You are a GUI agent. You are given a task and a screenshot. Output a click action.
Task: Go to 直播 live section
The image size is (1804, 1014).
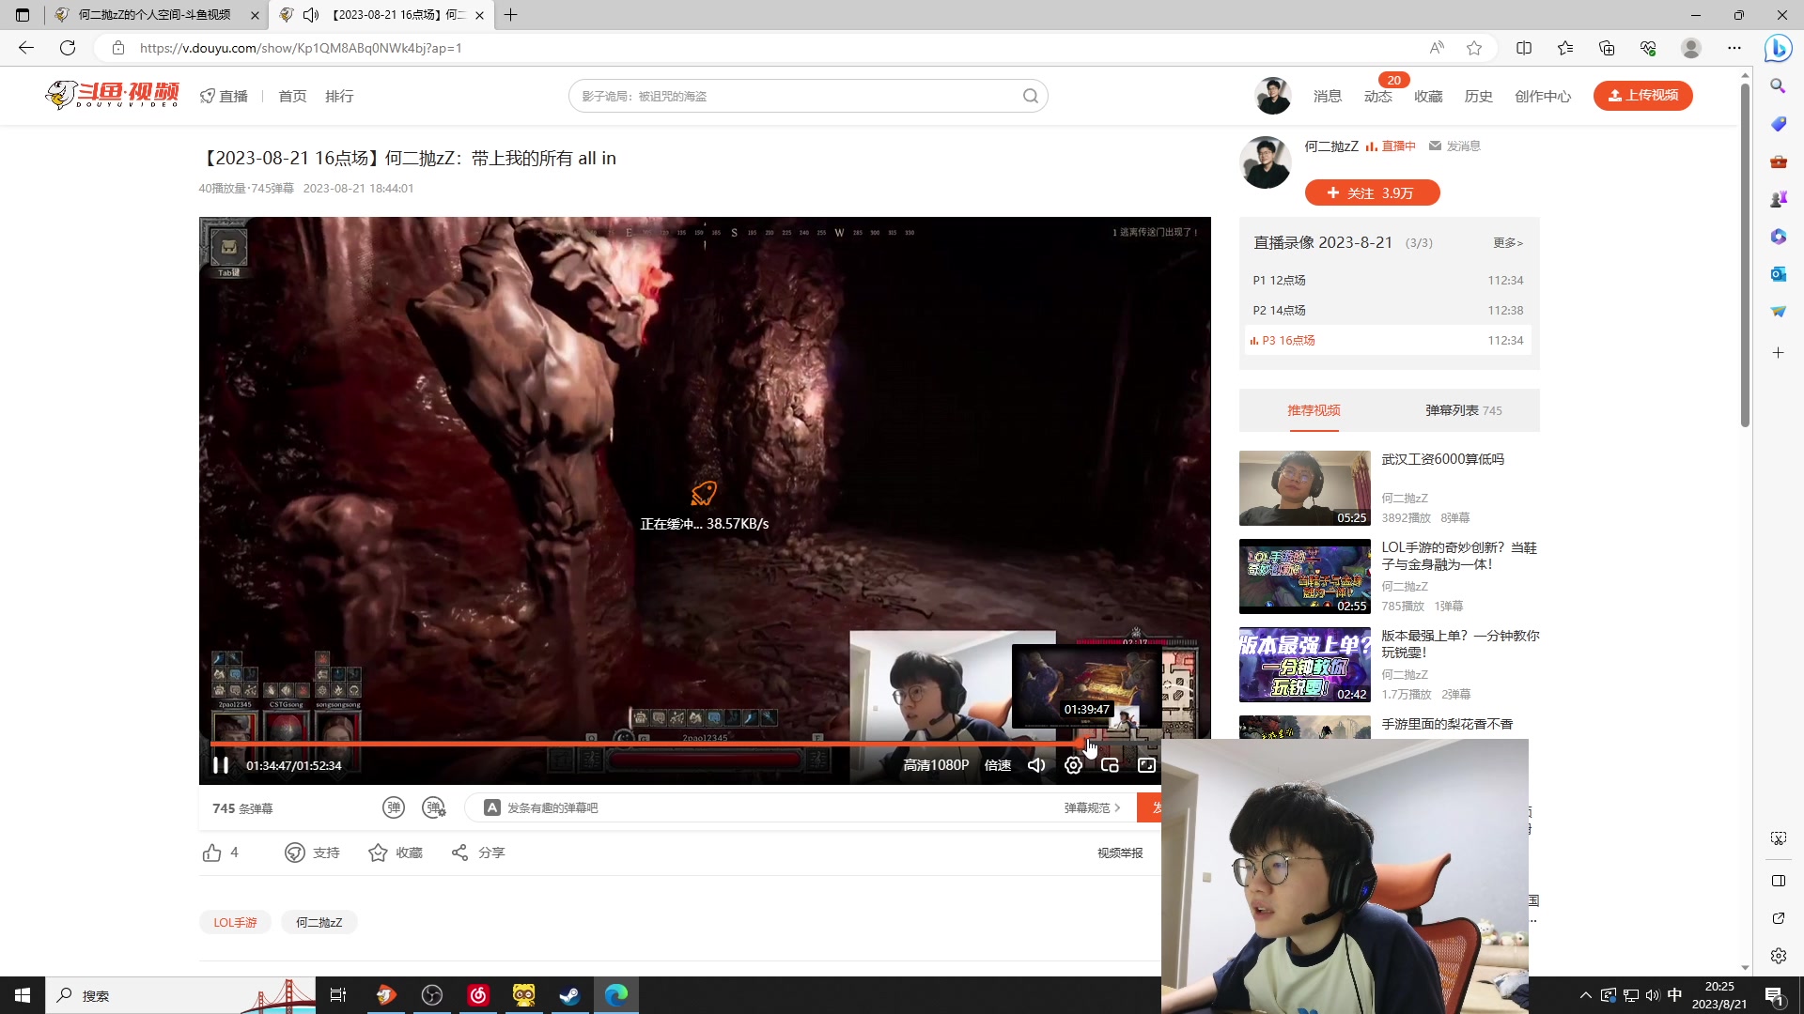pos(225,96)
